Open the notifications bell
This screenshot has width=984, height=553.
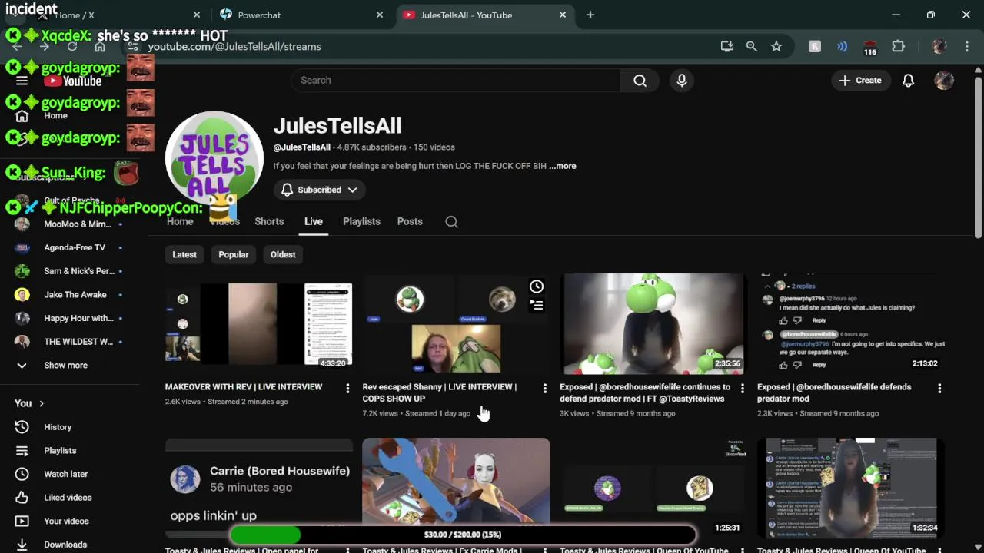(x=908, y=81)
